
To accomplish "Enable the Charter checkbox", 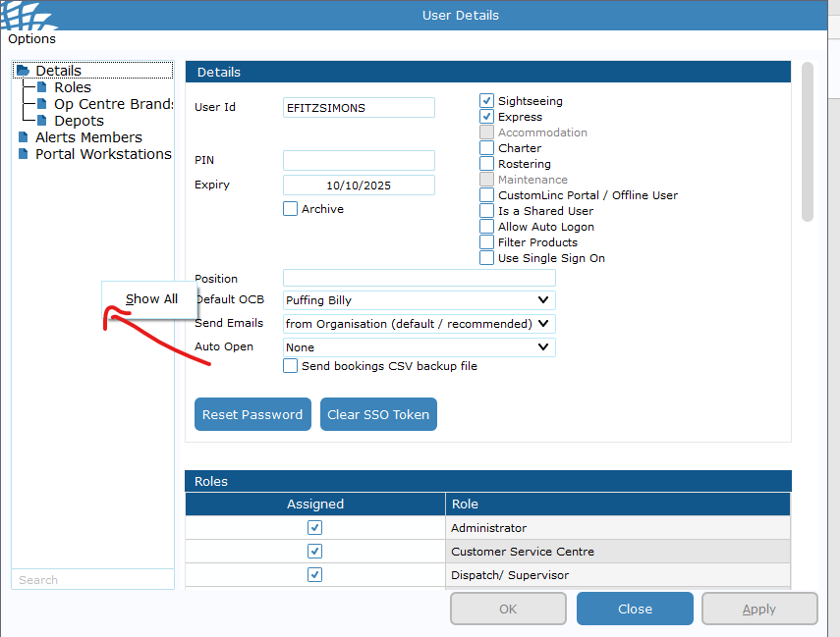I will [486, 148].
